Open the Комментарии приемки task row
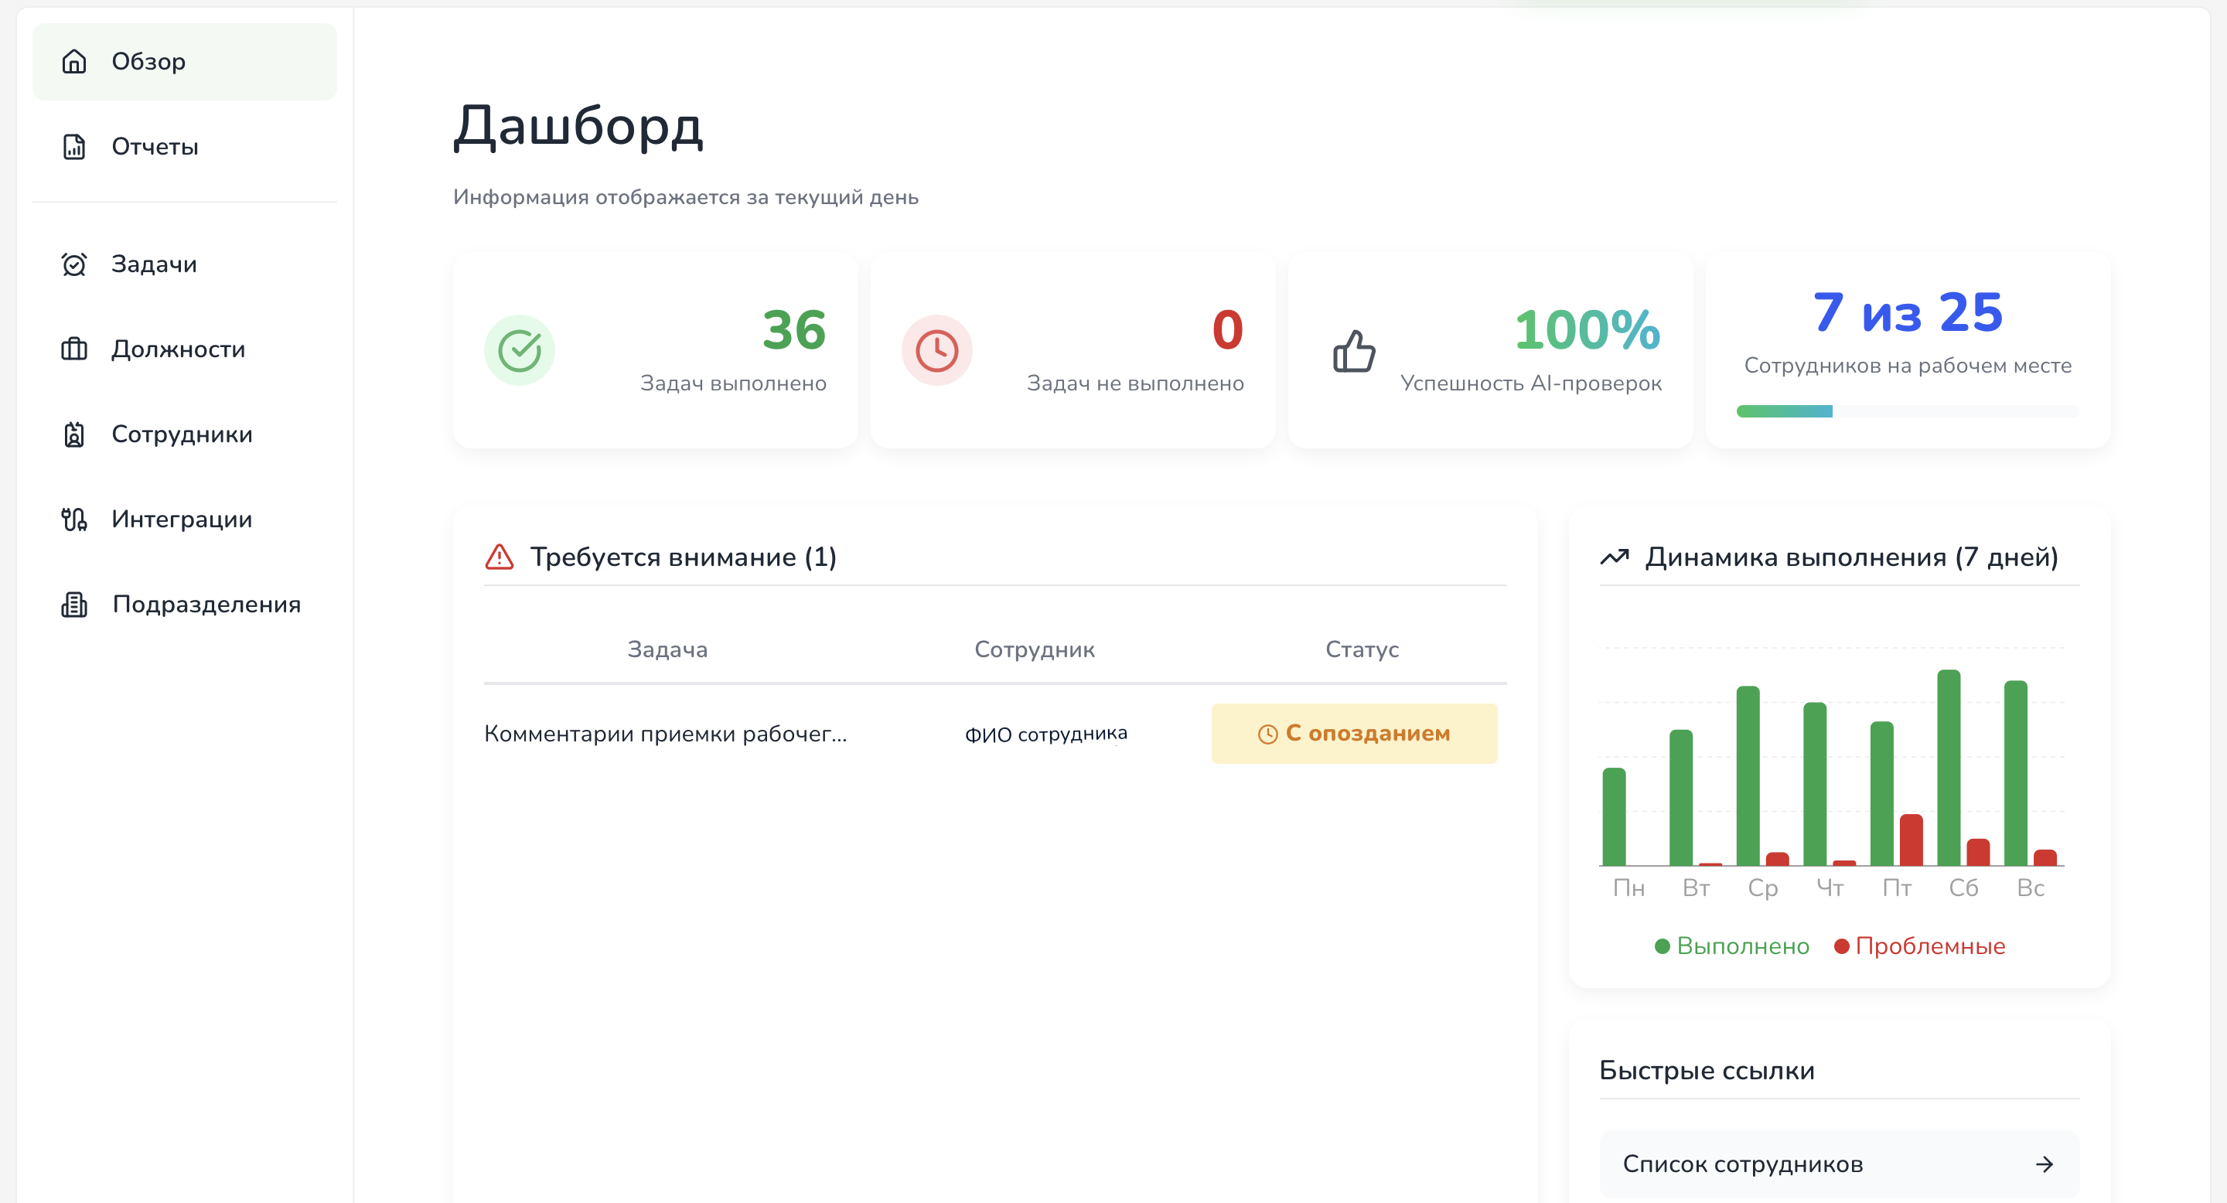The image size is (2227, 1203). (665, 734)
